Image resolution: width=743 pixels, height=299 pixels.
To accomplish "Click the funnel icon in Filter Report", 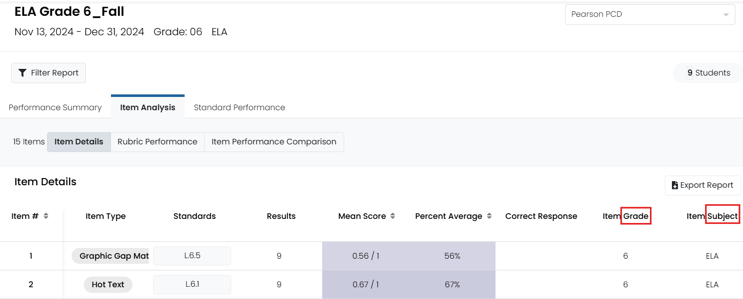I will click(22, 73).
